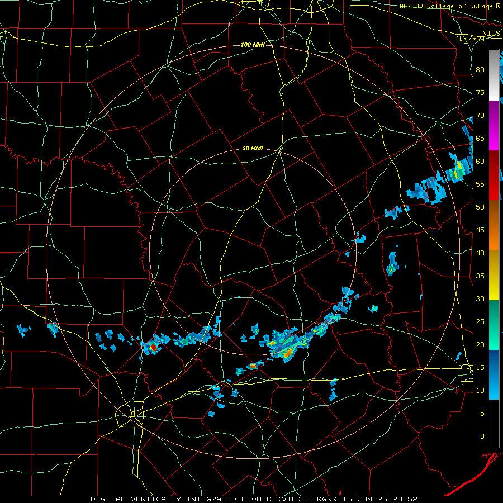Image resolution: width=503 pixels, height=503 pixels.
Task: Pick the white-gray segment of the color bar
Action: [x=493, y=75]
